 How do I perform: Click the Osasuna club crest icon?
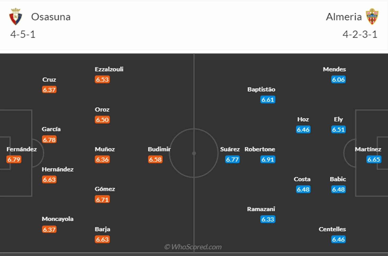[x=16, y=17]
